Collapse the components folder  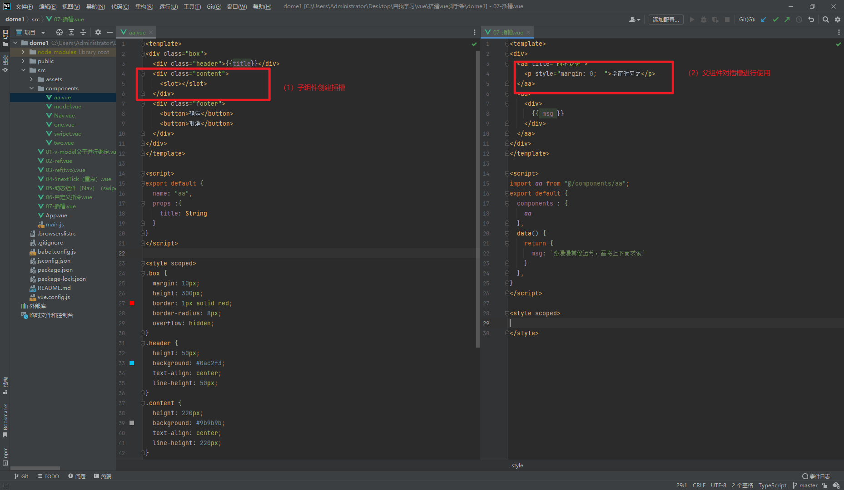tap(31, 88)
